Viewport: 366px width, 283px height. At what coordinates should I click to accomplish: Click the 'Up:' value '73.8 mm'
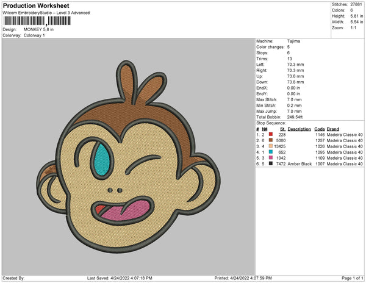(295, 76)
